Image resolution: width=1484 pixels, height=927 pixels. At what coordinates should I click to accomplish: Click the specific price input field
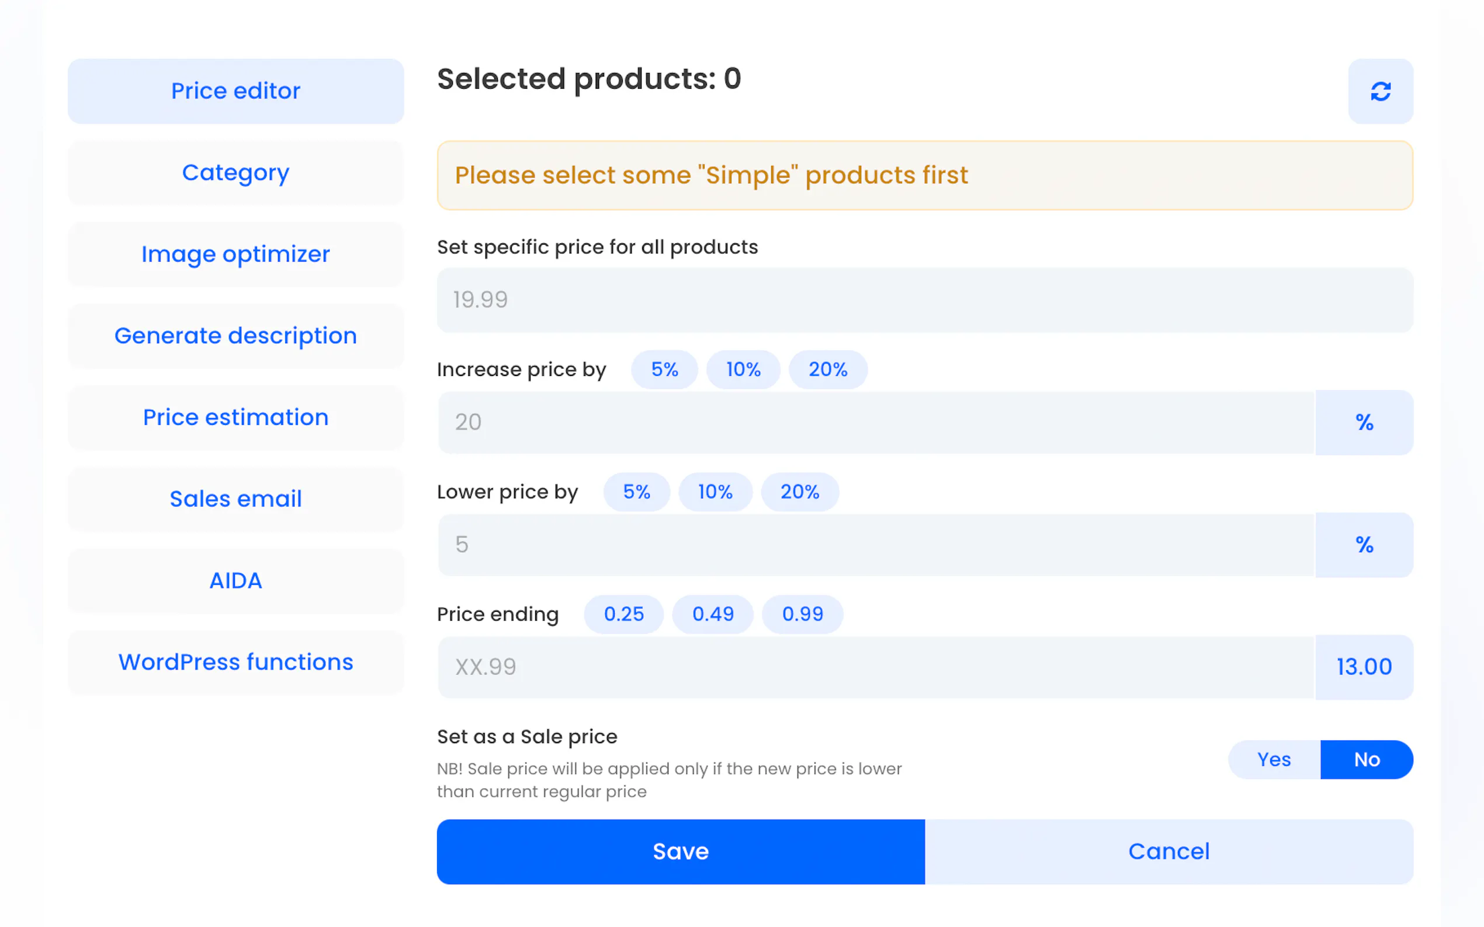924,300
